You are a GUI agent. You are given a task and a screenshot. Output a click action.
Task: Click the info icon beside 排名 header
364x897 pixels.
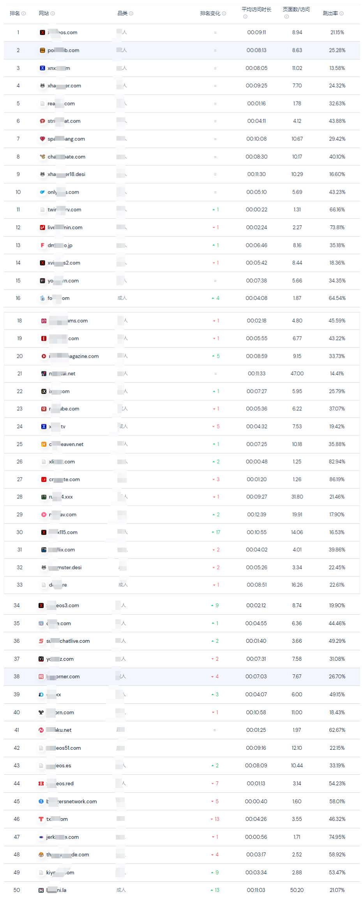point(24,13)
